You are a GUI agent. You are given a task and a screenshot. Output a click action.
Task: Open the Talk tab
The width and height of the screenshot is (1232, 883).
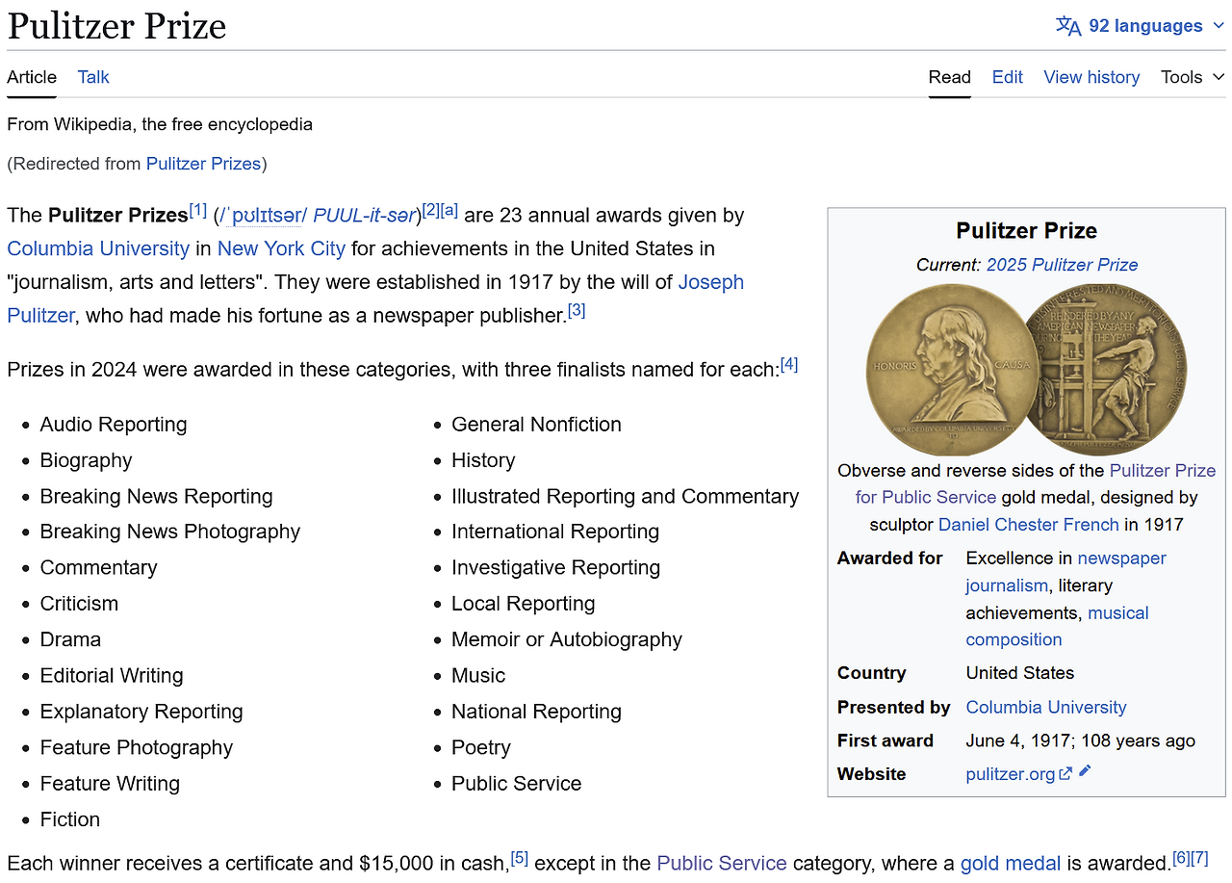coord(93,77)
